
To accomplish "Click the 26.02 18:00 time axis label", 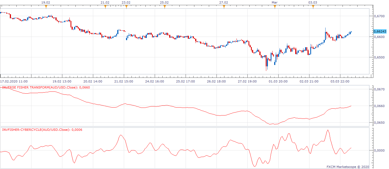I will [217, 81].
